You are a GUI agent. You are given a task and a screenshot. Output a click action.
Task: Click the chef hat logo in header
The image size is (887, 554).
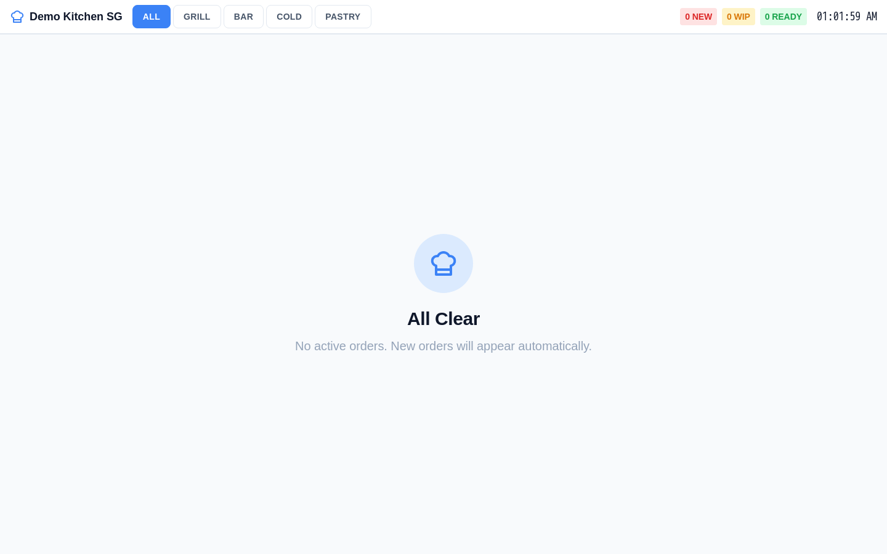(17, 17)
